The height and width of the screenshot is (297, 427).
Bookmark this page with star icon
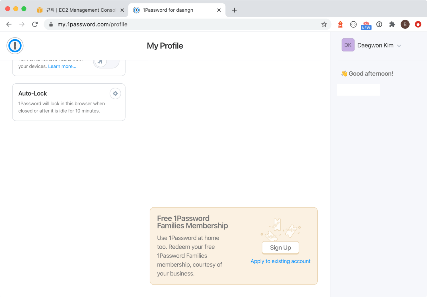324,24
